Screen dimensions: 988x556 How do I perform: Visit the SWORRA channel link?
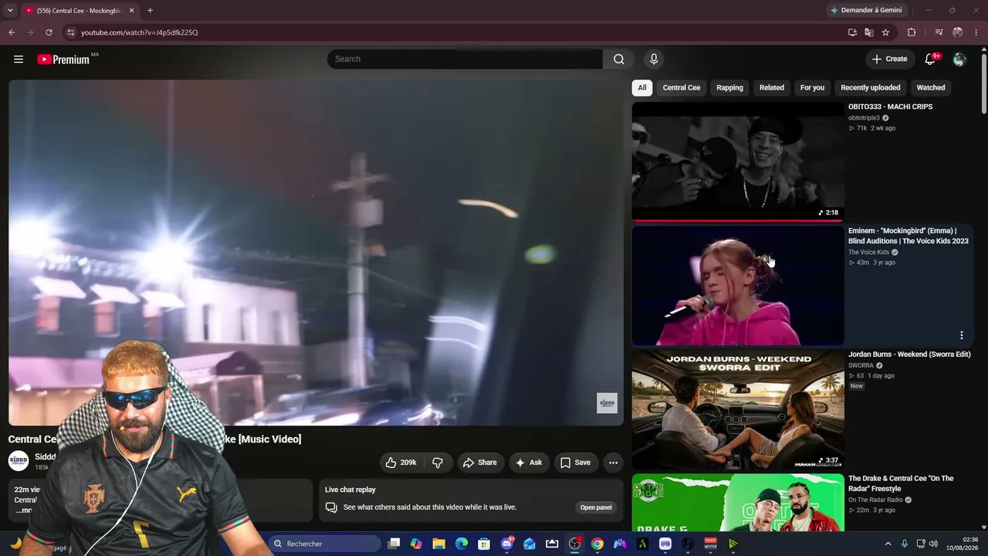pyautogui.click(x=861, y=366)
